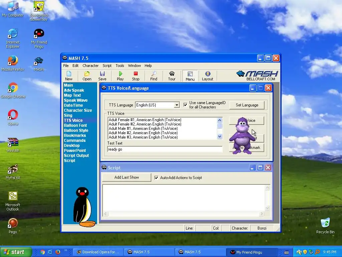342x257 pixels.
Task: Open the Edit menu
Action: coord(75,66)
